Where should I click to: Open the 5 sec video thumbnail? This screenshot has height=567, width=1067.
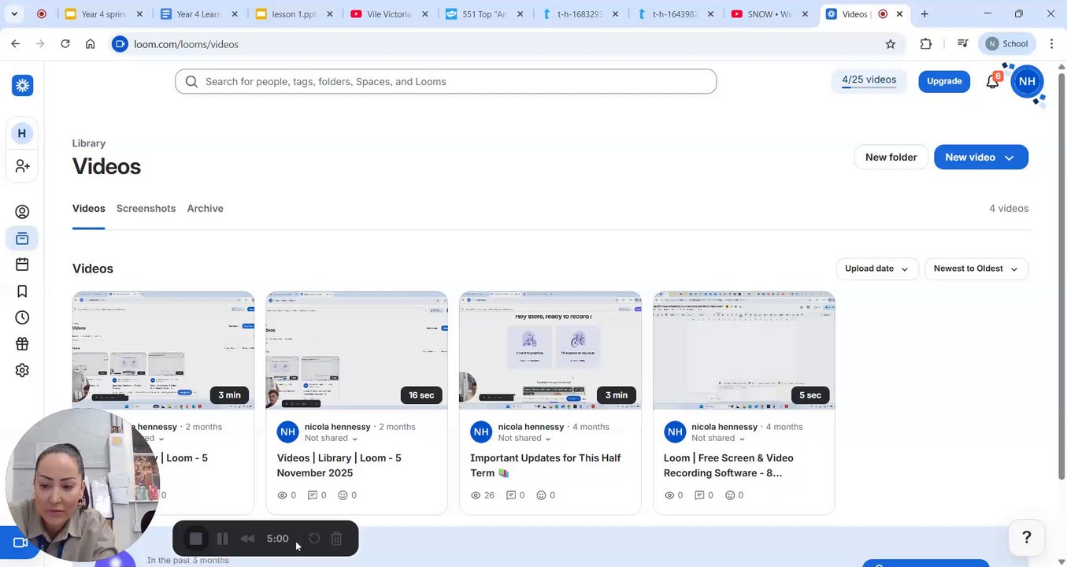(x=744, y=350)
